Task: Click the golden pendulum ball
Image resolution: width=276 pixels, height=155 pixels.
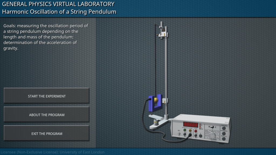Action: pyautogui.click(x=156, y=101)
